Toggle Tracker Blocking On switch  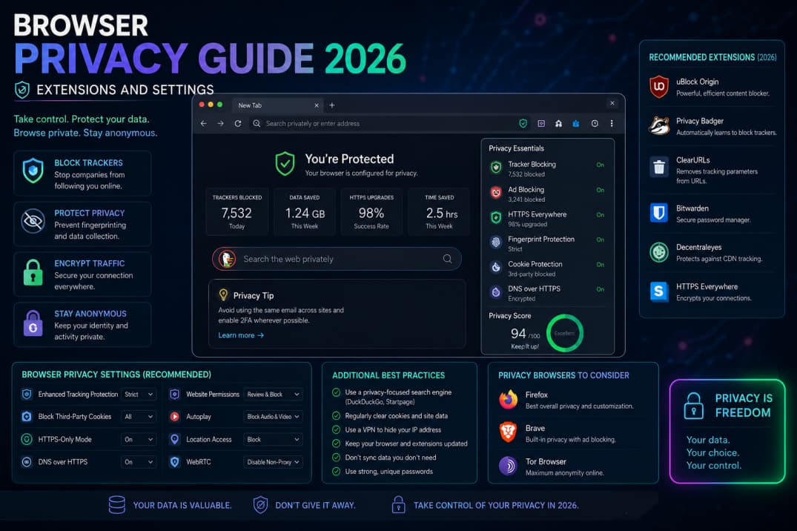[601, 165]
